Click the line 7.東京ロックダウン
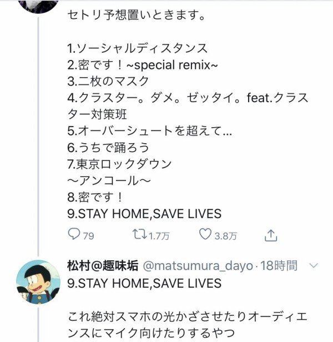Screen dimensions: 333x342 [x=119, y=164]
